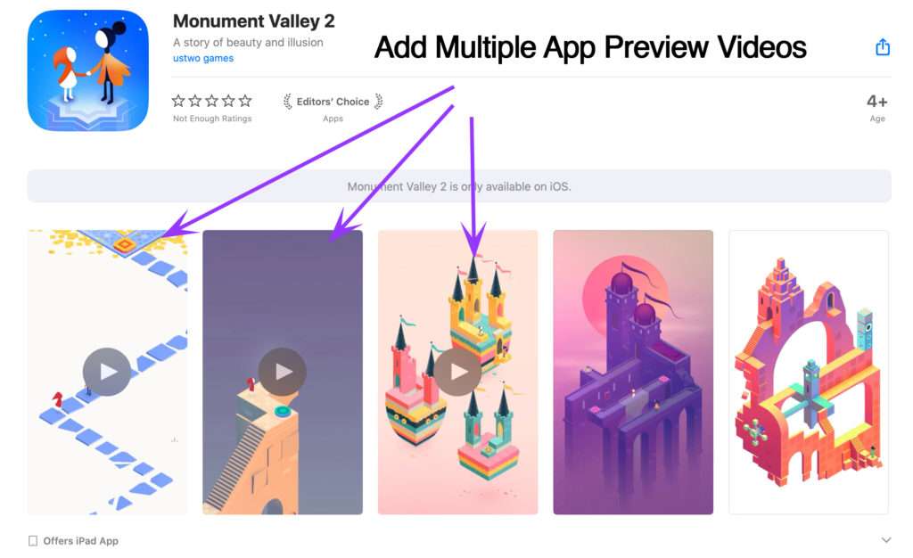
Task: Open the ustwo games developer link
Action: tap(203, 58)
